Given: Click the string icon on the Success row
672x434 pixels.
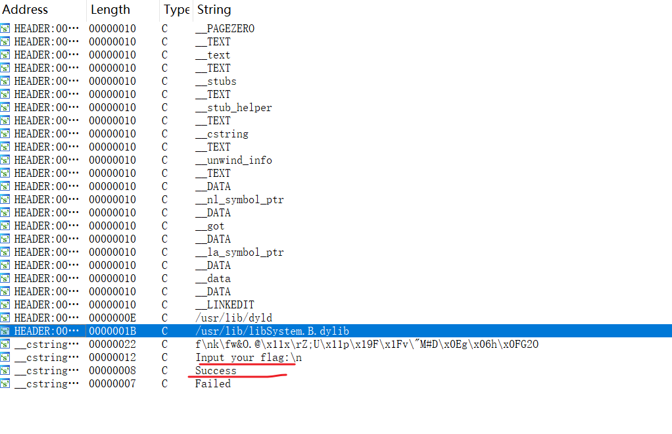Looking at the screenshot, I should tap(5, 370).
